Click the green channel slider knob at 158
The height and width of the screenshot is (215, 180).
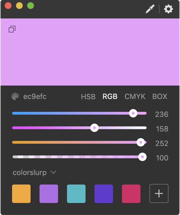click(94, 128)
